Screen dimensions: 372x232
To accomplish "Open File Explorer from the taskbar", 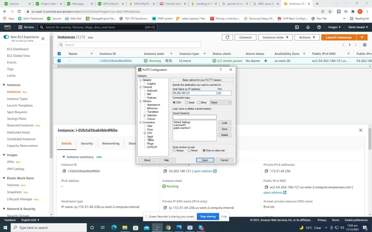I will 125,228.
